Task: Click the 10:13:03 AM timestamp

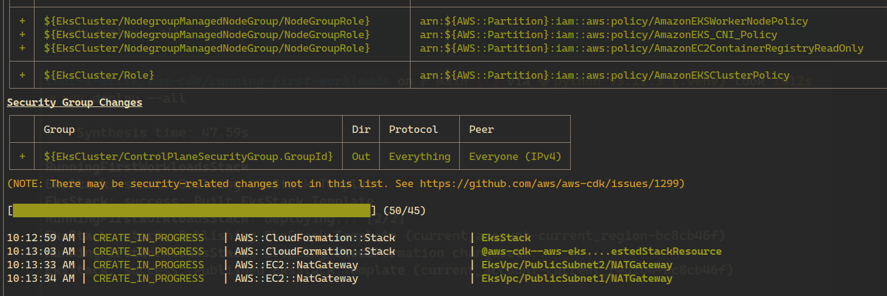Action: pyautogui.click(x=41, y=251)
